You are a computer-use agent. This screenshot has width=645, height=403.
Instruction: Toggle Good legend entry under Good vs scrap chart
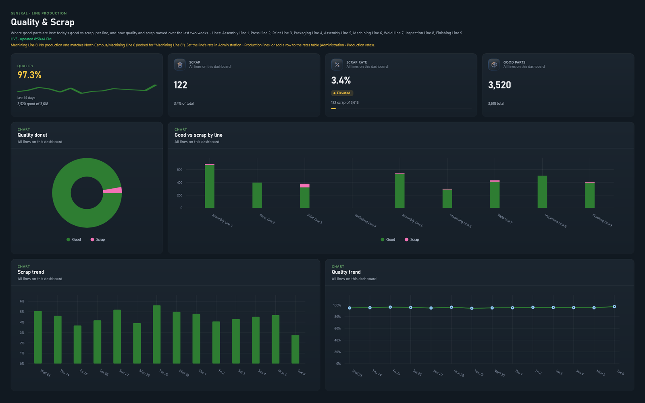tap(388, 239)
